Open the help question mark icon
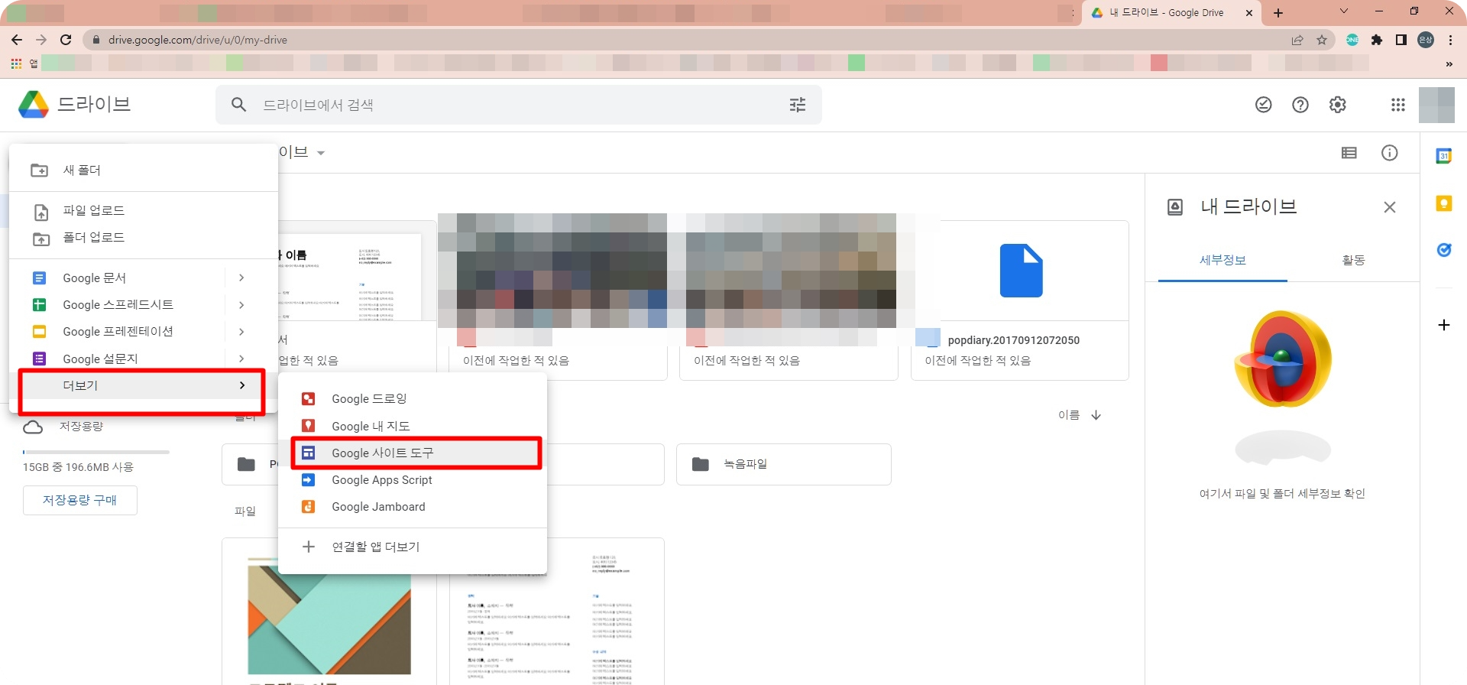The height and width of the screenshot is (685, 1467). pyautogui.click(x=1300, y=105)
